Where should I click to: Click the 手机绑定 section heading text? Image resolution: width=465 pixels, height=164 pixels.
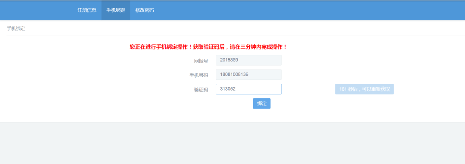coord(16,29)
